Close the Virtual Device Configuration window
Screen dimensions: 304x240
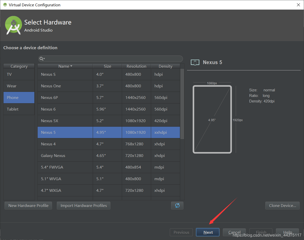298,5
